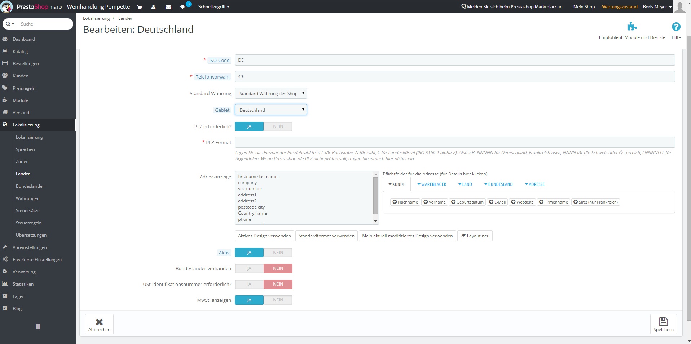Click the Lokalisierung breadcrumb link
The image size is (691, 344).
coord(96,18)
